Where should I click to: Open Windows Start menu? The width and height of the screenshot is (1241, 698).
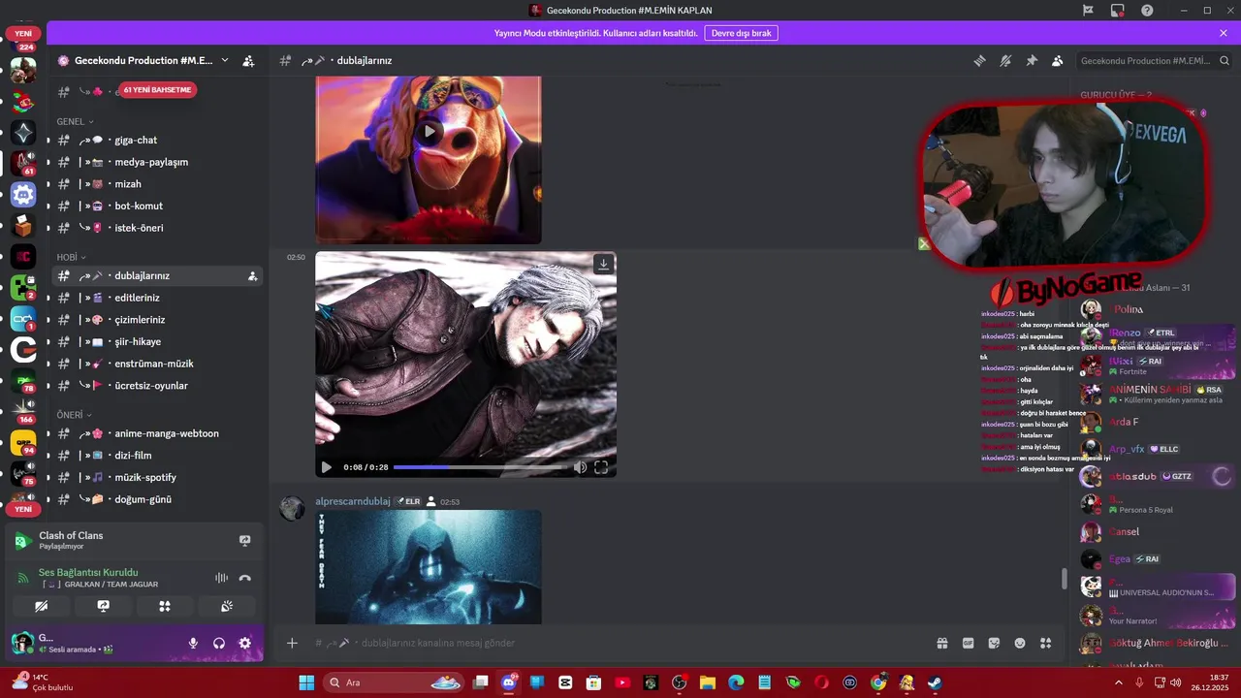[x=306, y=682]
